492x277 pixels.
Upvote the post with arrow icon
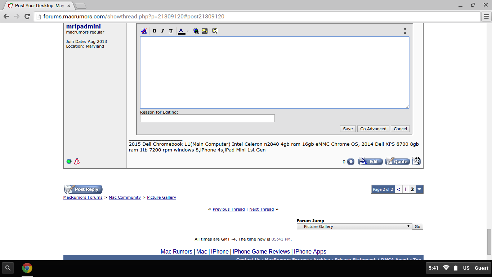point(351,162)
